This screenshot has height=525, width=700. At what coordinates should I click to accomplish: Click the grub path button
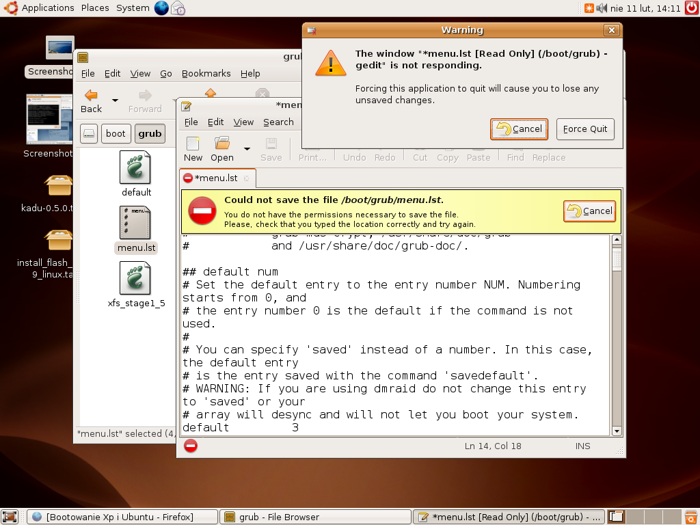pyautogui.click(x=150, y=133)
